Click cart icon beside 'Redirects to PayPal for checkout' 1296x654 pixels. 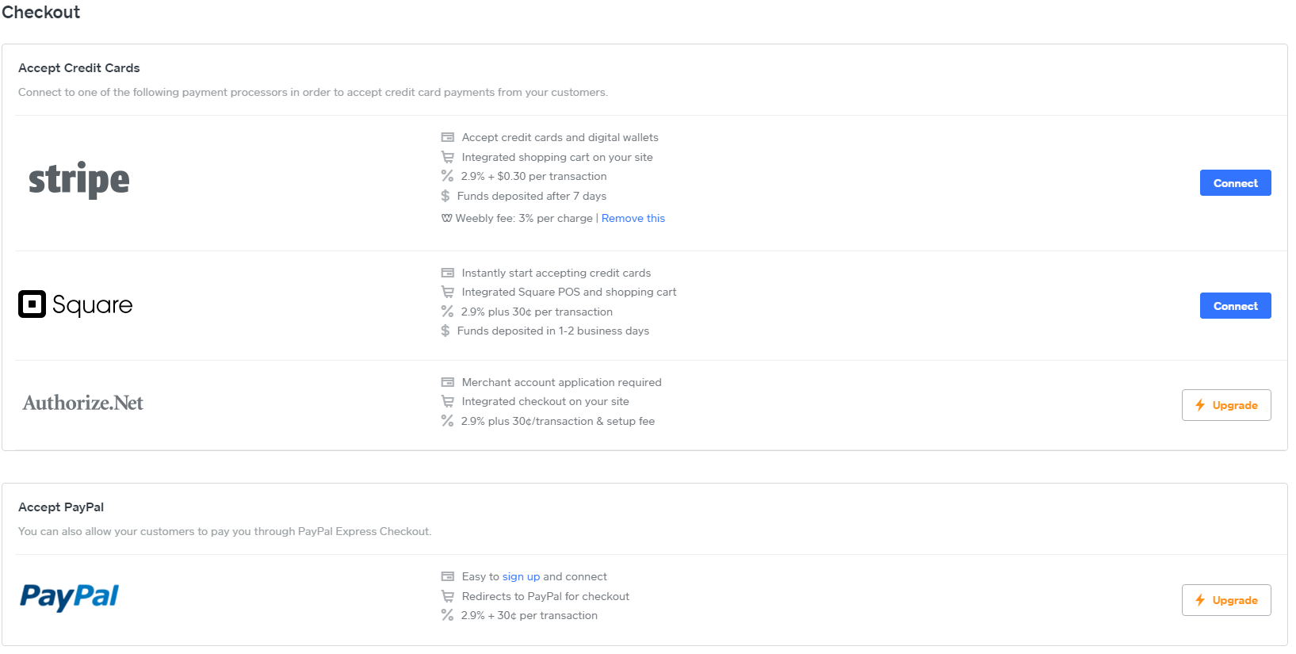click(x=448, y=596)
